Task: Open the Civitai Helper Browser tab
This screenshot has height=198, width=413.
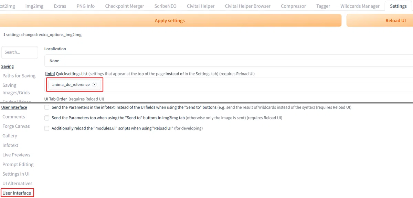Action: [248, 6]
